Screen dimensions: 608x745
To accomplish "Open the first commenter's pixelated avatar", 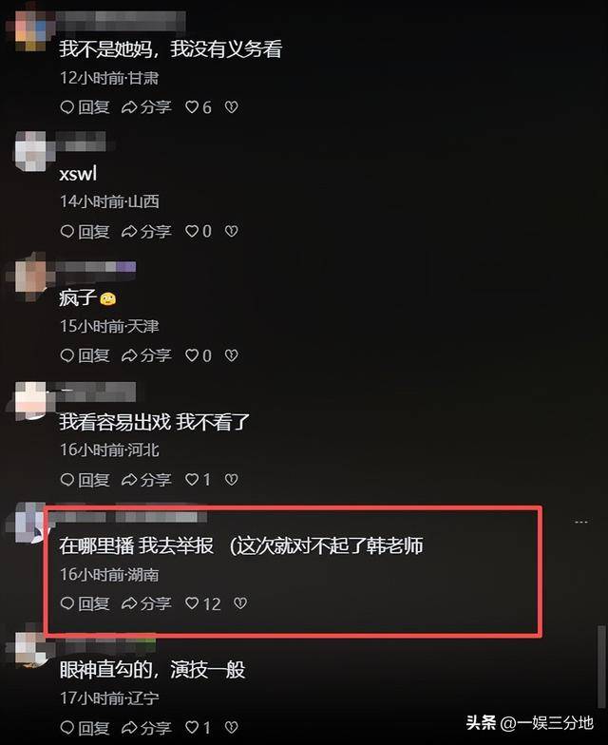I will (x=30, y=29).
